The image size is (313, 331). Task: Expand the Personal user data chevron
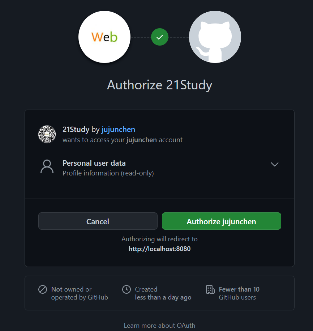[274, 164]
